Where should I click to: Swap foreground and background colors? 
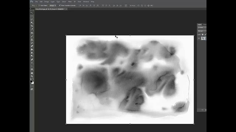pyautogui.click(x=33, y=79)
